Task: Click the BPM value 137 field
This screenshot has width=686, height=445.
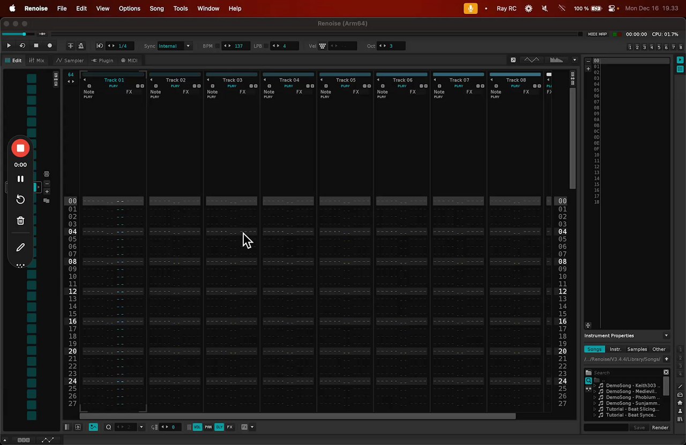Action: [x=238, y=46]
